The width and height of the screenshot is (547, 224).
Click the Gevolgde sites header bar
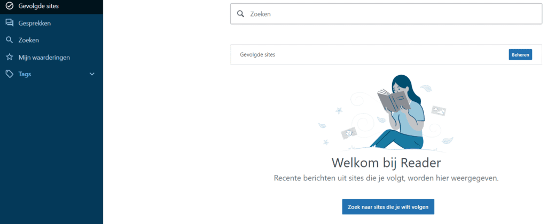(386, 54)
